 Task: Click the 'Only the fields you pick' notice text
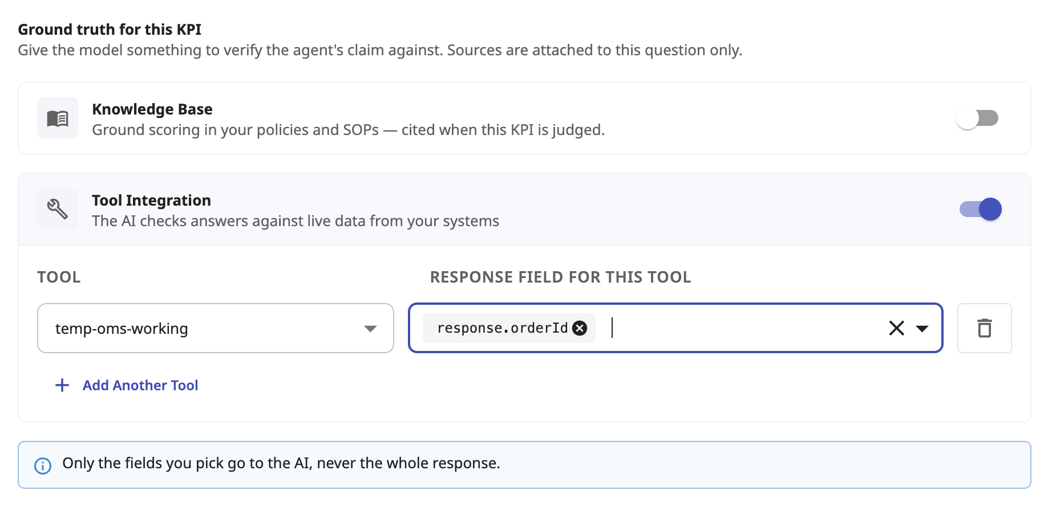[281, 463]
